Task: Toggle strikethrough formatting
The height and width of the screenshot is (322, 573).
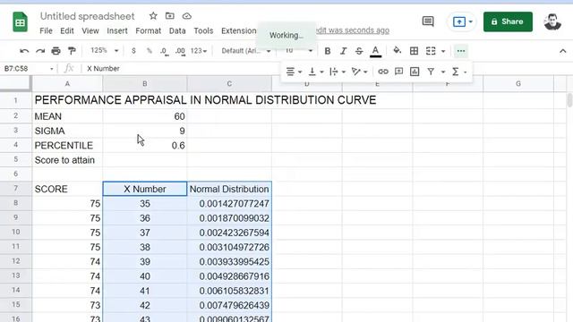Action: pyautogui.click(x=359, y=51)
